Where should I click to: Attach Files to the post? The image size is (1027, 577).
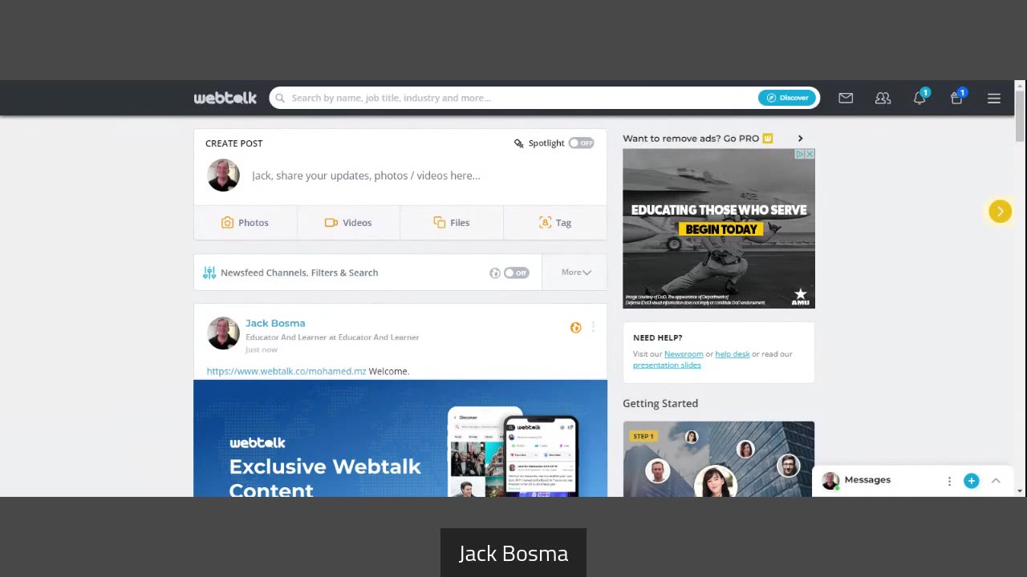point(452,223)
